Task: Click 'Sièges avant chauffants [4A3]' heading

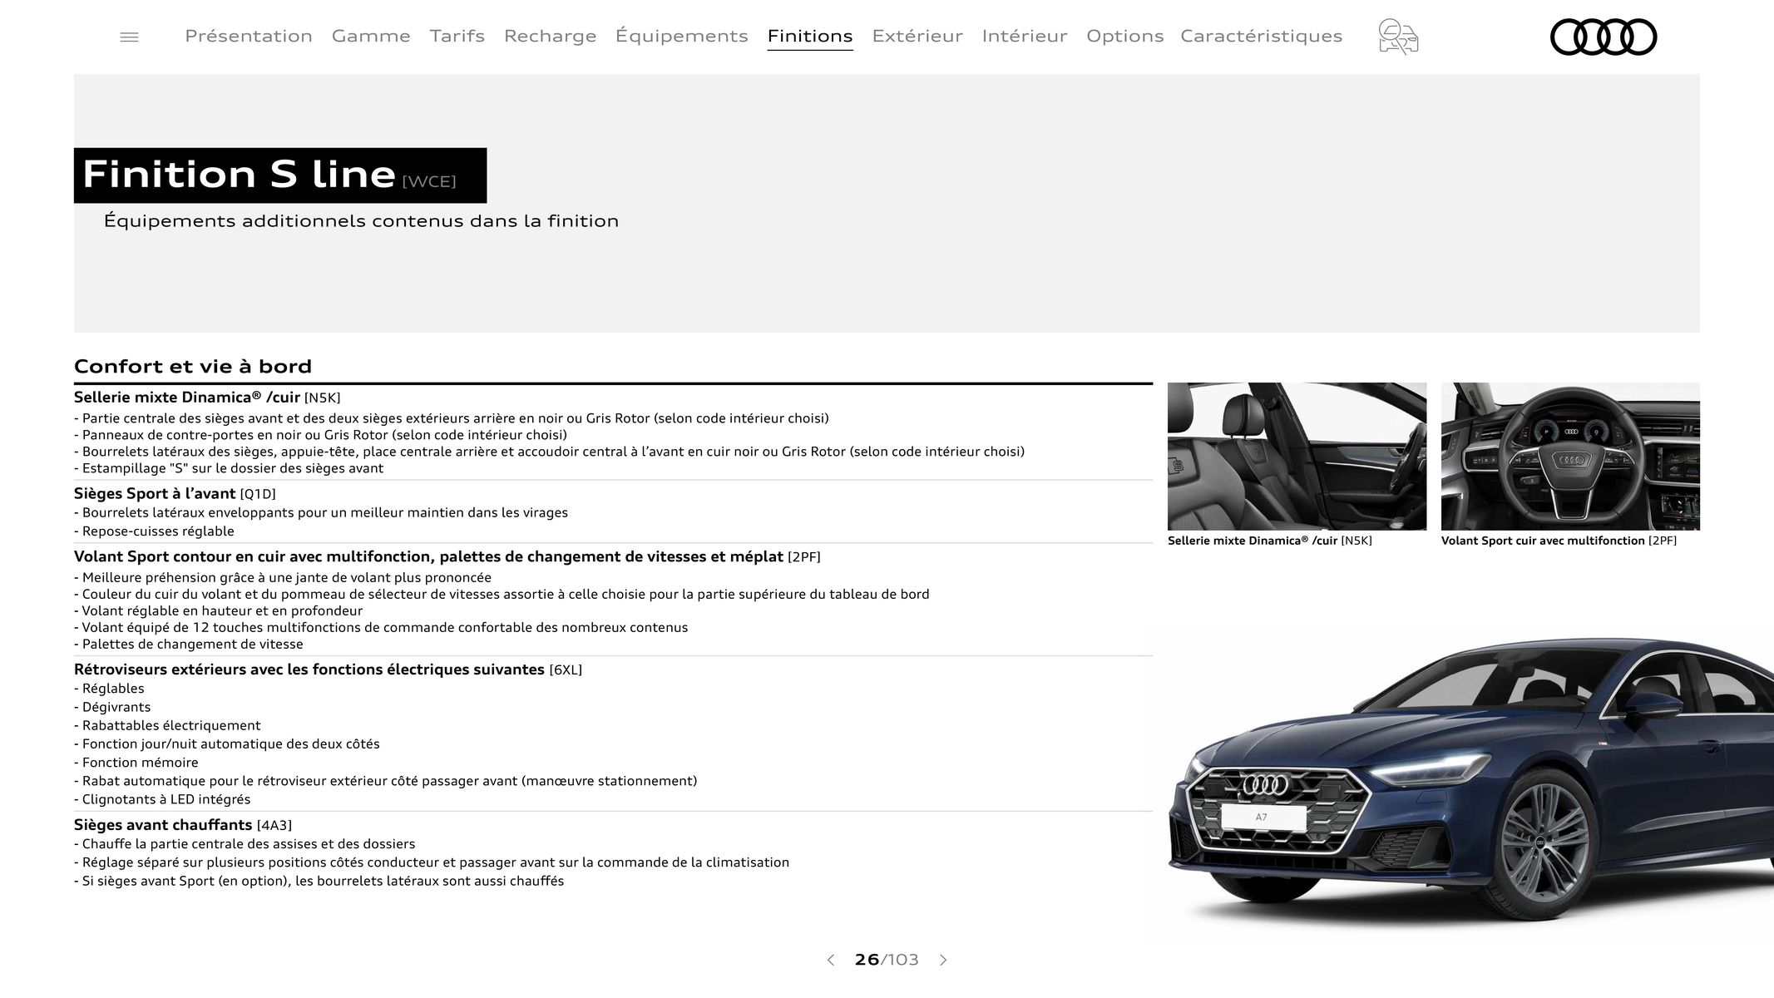Action: point(183,825)
